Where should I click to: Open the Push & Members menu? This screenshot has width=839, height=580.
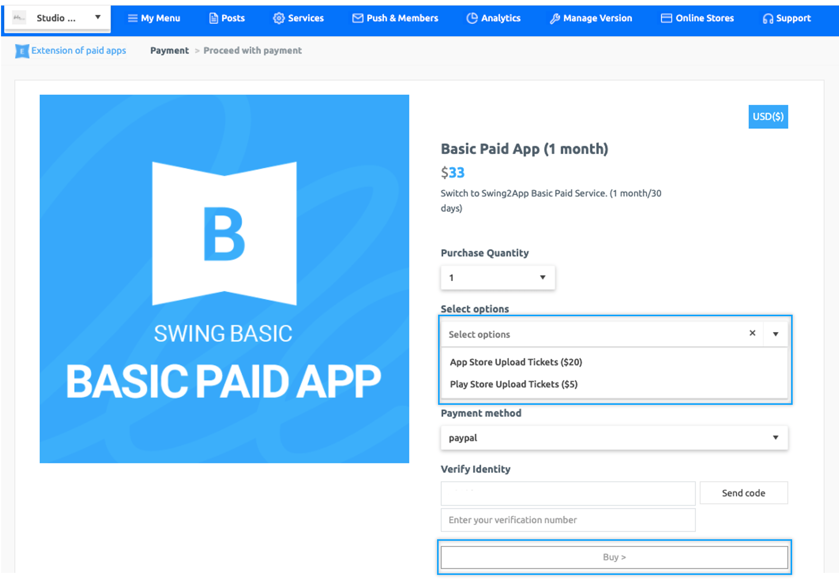coord(395,18)
